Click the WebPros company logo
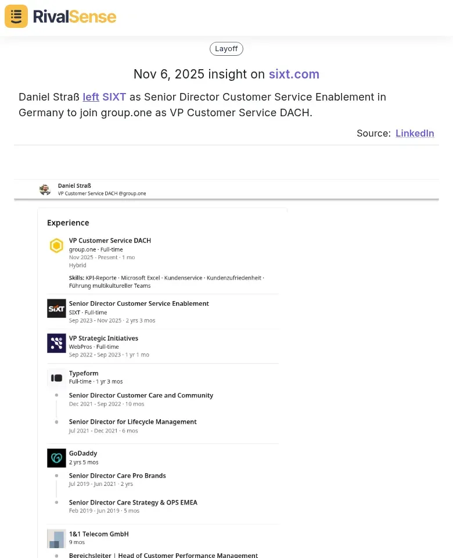 coord(56,344)
